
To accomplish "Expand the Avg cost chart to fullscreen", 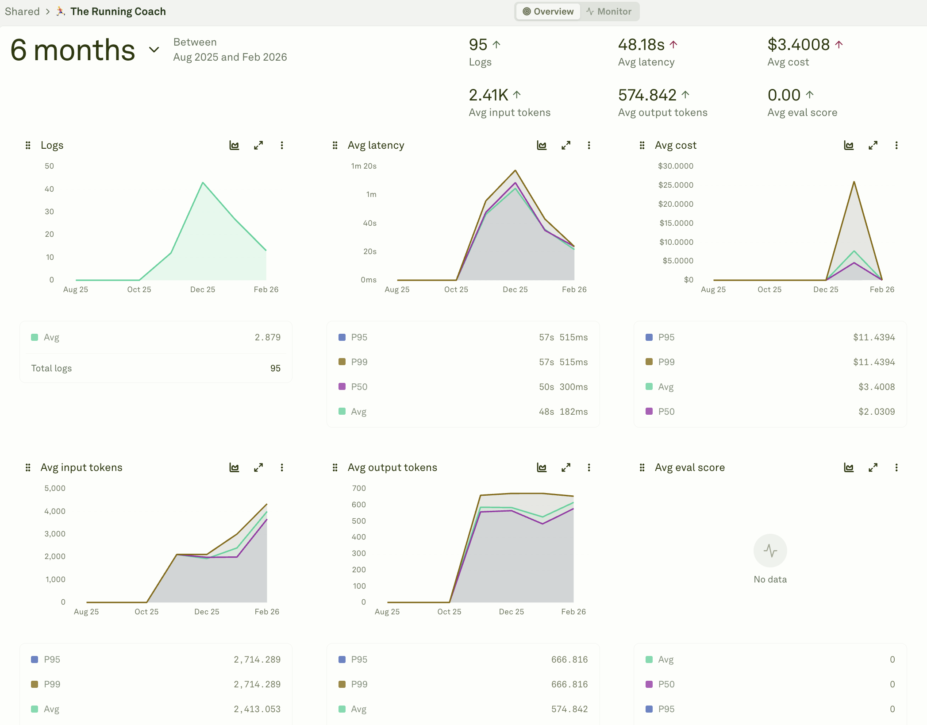I will (873, 145).
